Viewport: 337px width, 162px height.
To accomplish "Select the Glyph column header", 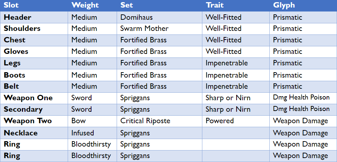I will point(284,5).
